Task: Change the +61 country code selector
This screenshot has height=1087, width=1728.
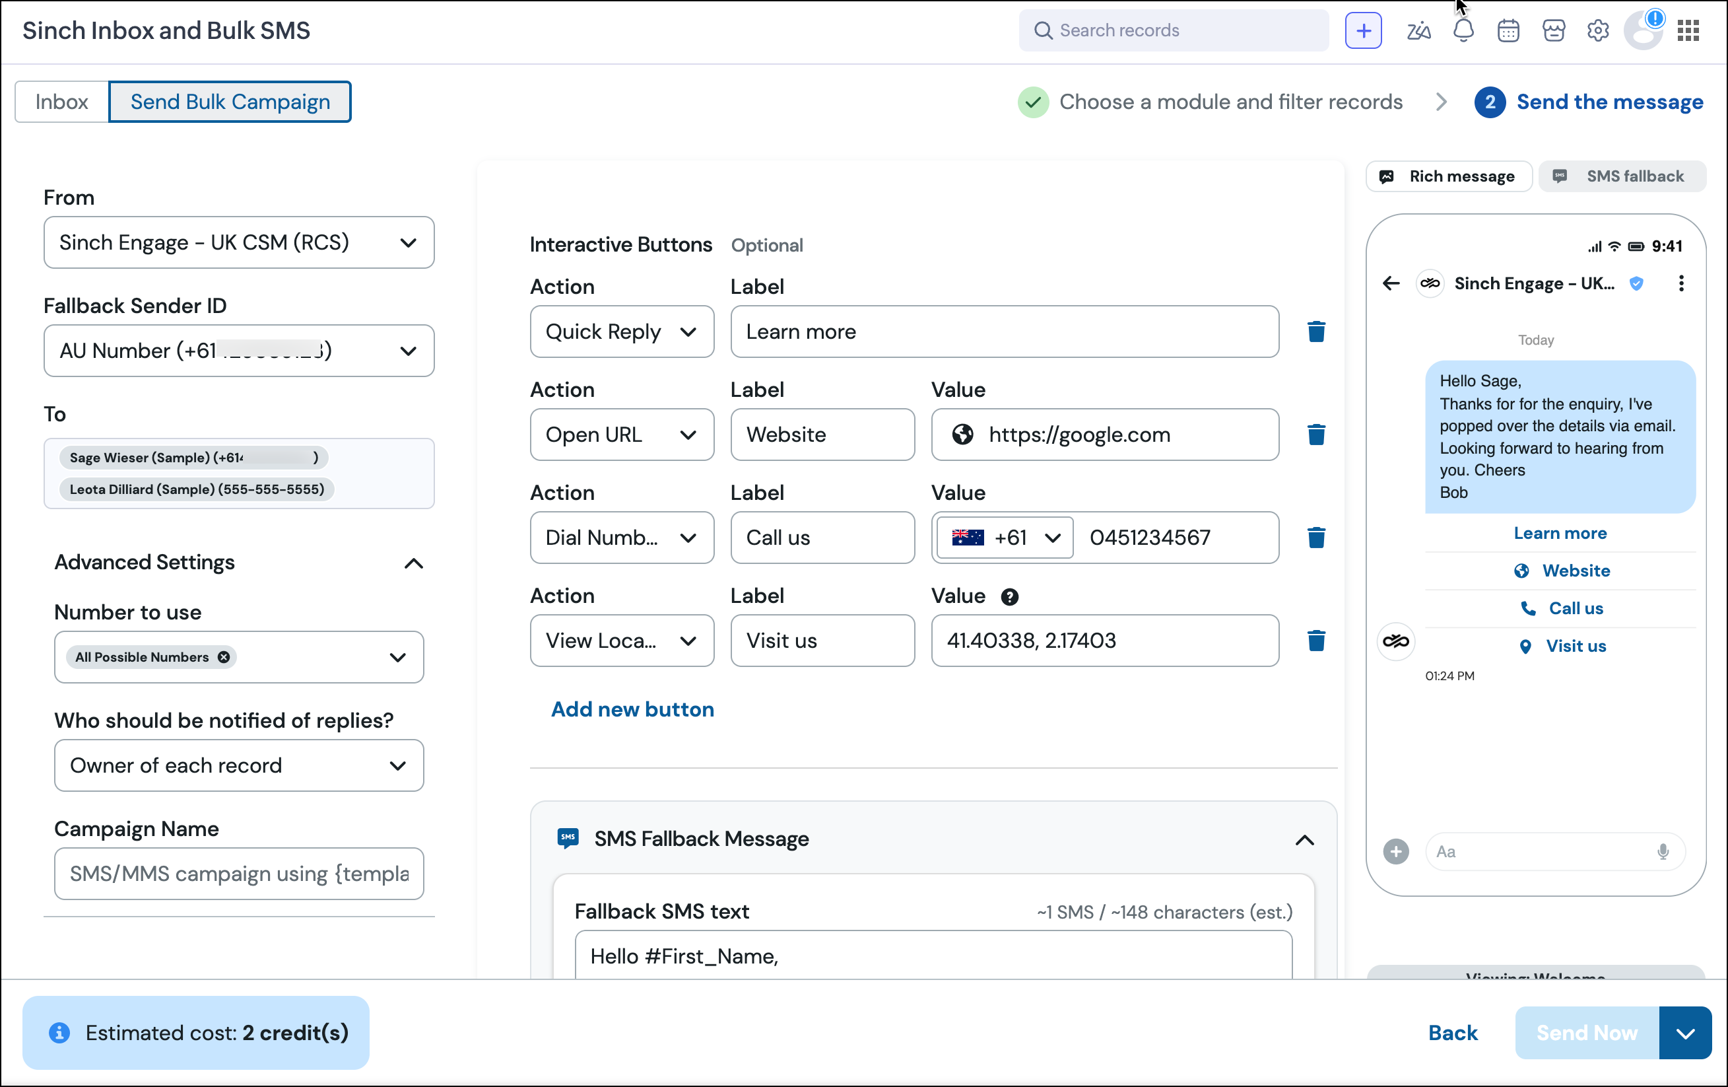Action: [x=1005, y=537]
